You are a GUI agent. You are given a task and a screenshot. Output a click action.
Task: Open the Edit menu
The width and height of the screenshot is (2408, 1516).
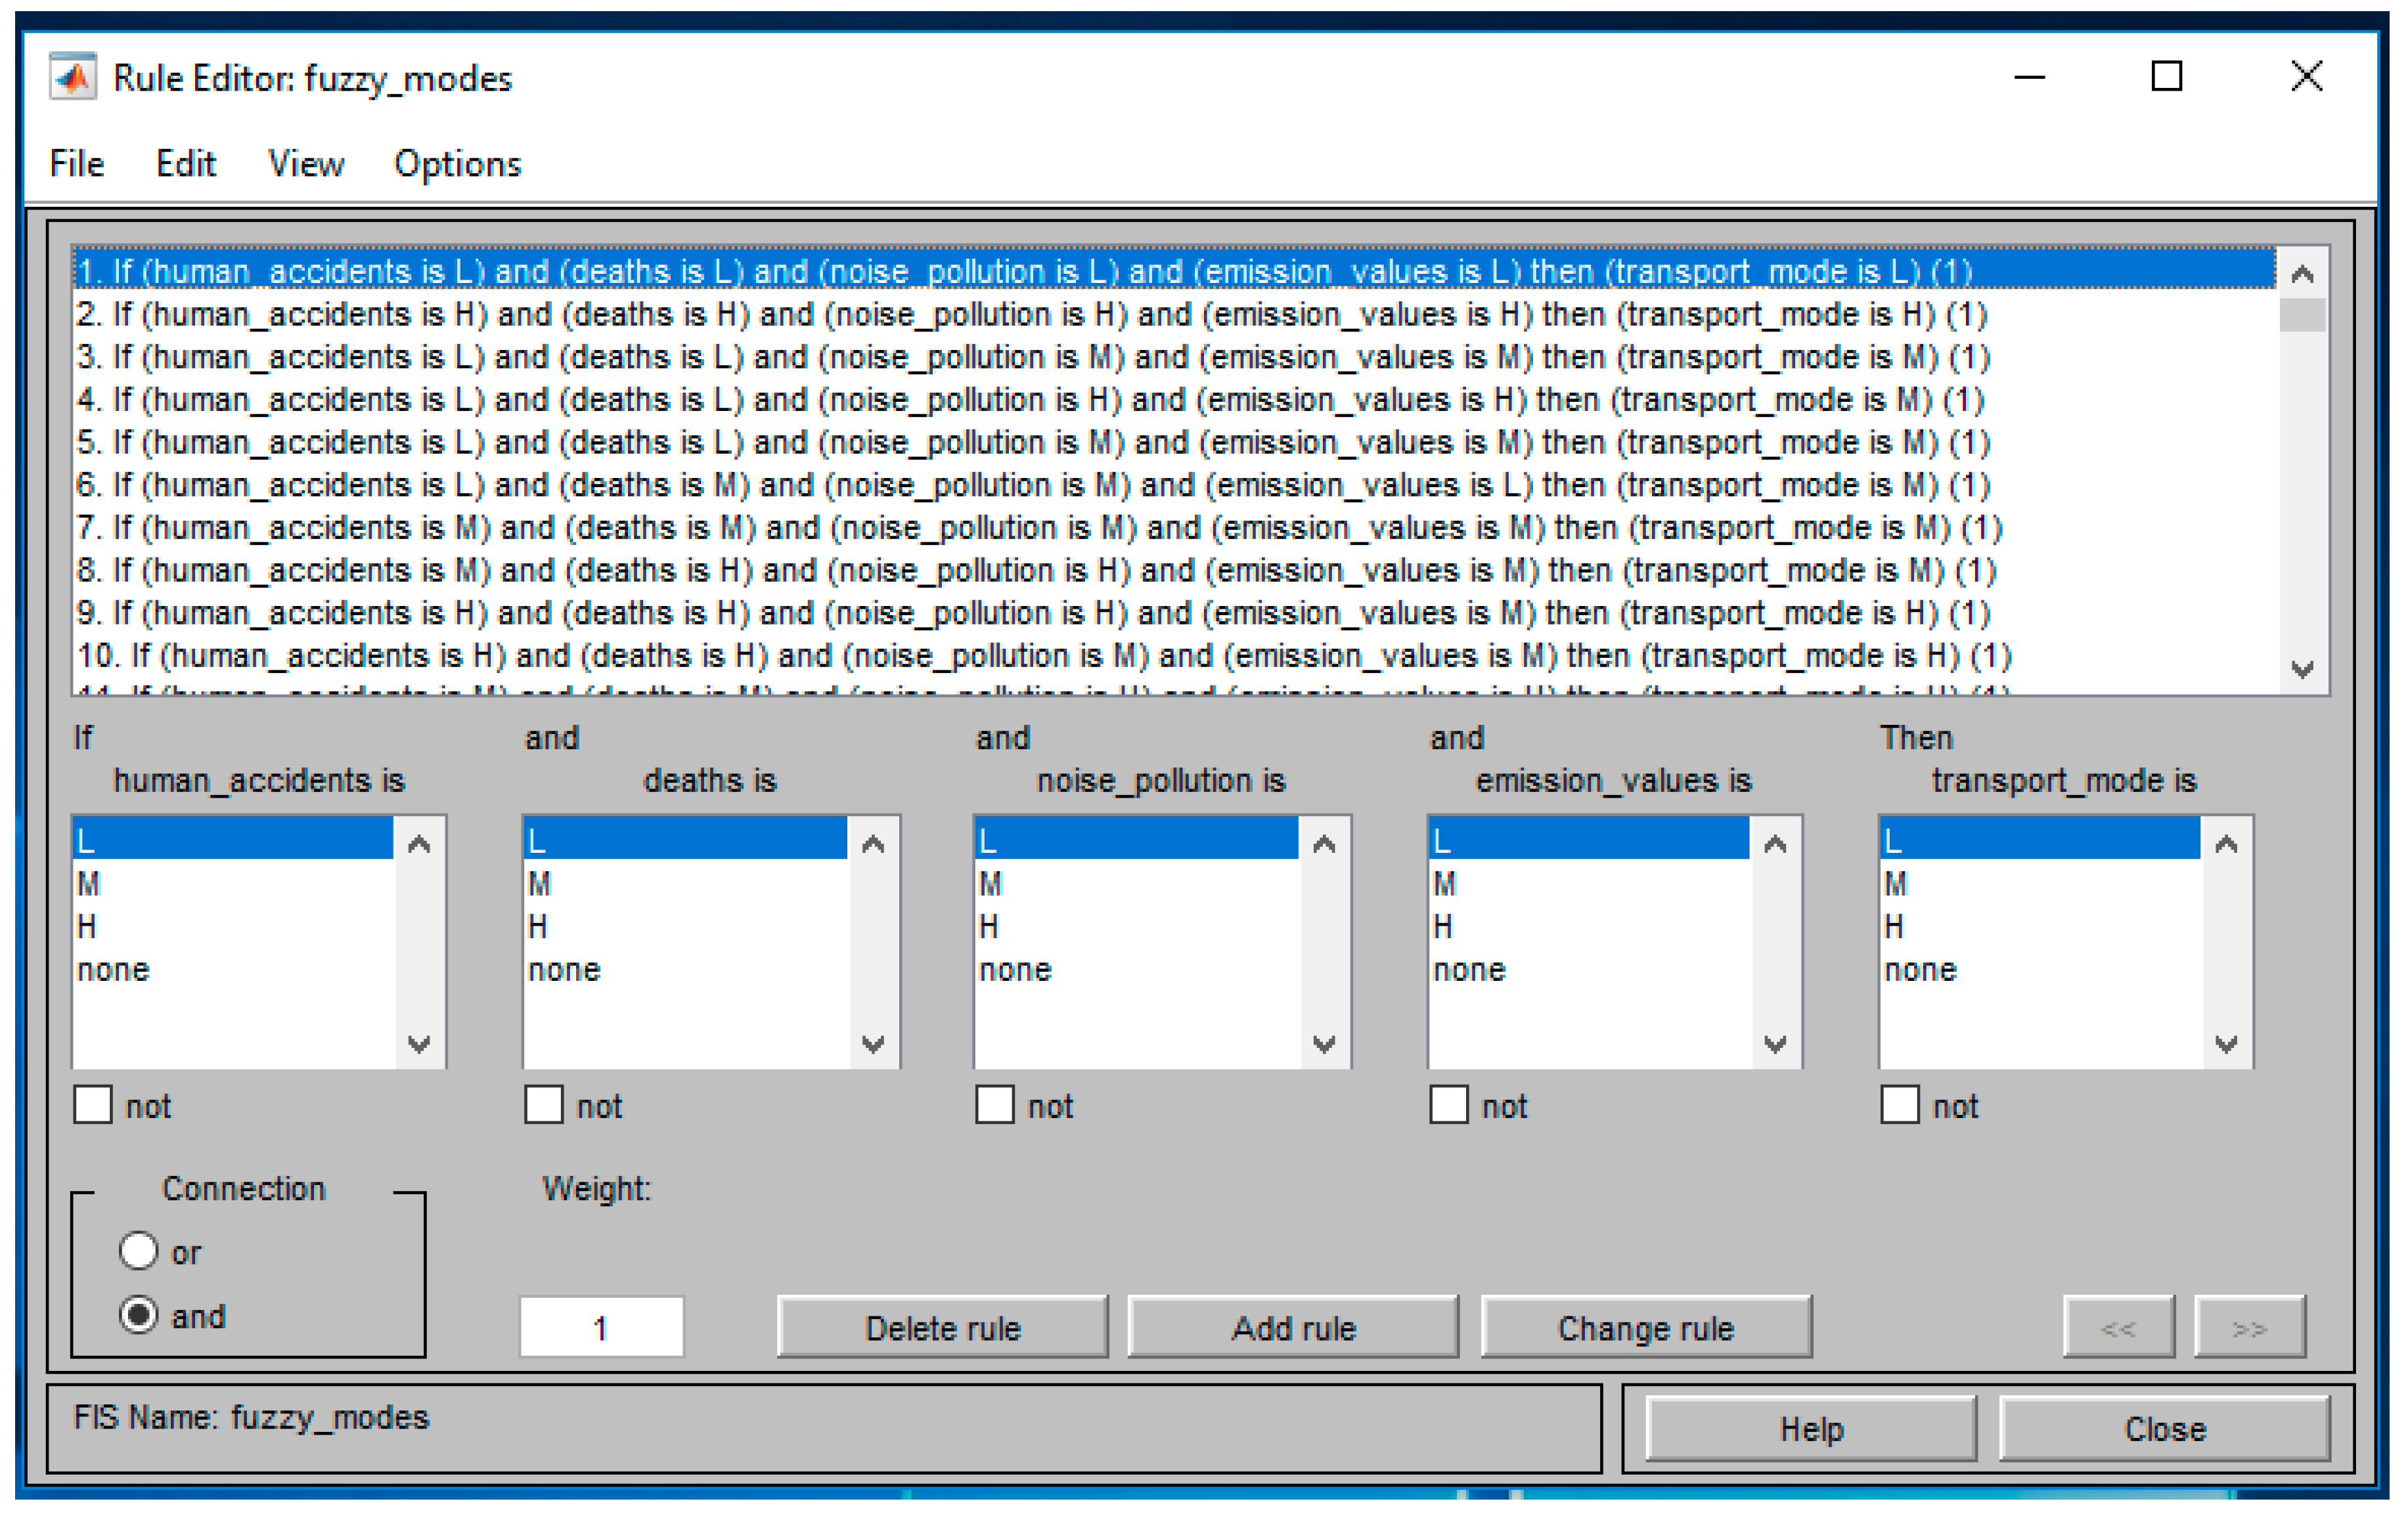point(185,164)
